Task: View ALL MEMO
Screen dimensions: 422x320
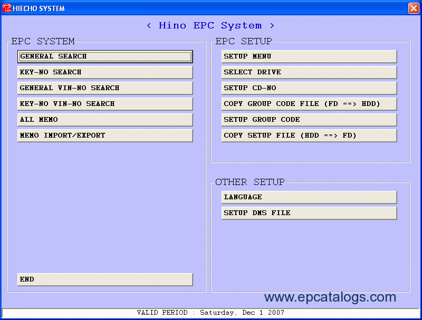Action: tap(105, 120)
